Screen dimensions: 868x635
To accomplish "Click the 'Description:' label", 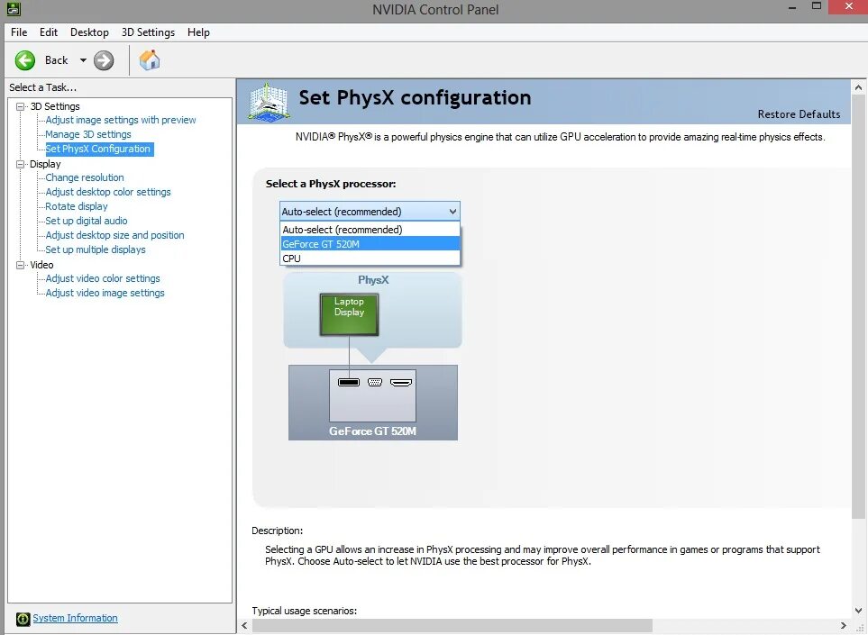I will (278, 531).
